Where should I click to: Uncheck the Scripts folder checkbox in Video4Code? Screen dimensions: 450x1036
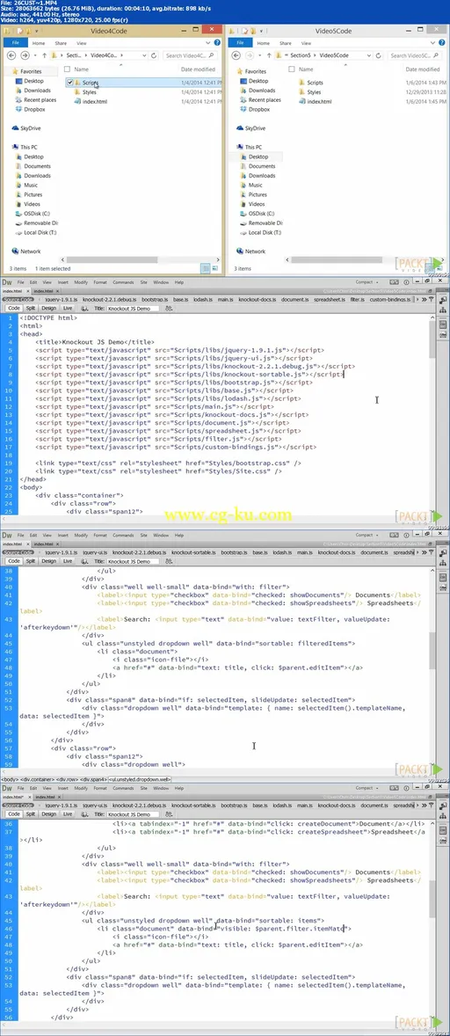point(70,83)
